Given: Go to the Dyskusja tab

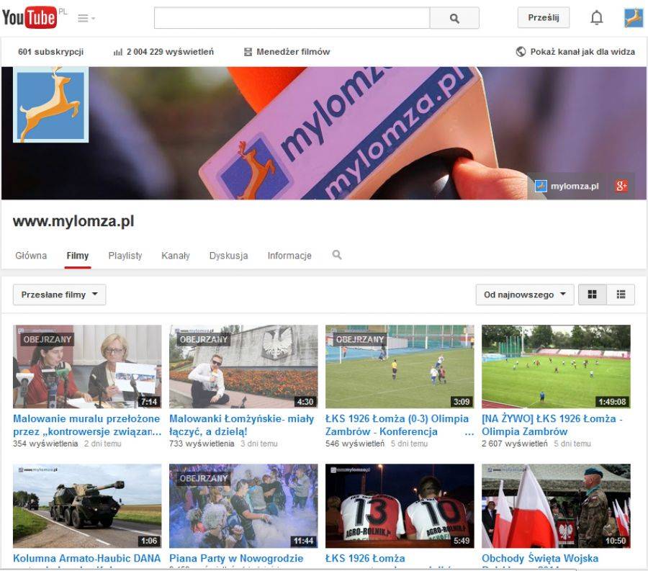Looking at the screenshot, I should click(x=228, y=256).
